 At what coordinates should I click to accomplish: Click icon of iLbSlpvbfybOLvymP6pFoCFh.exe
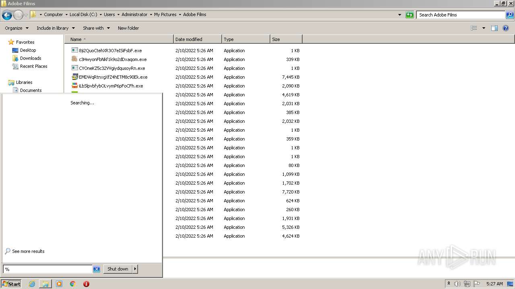coord(74,86)
